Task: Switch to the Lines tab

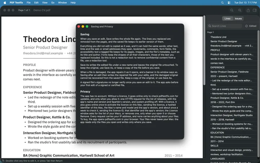Action: 227,18
